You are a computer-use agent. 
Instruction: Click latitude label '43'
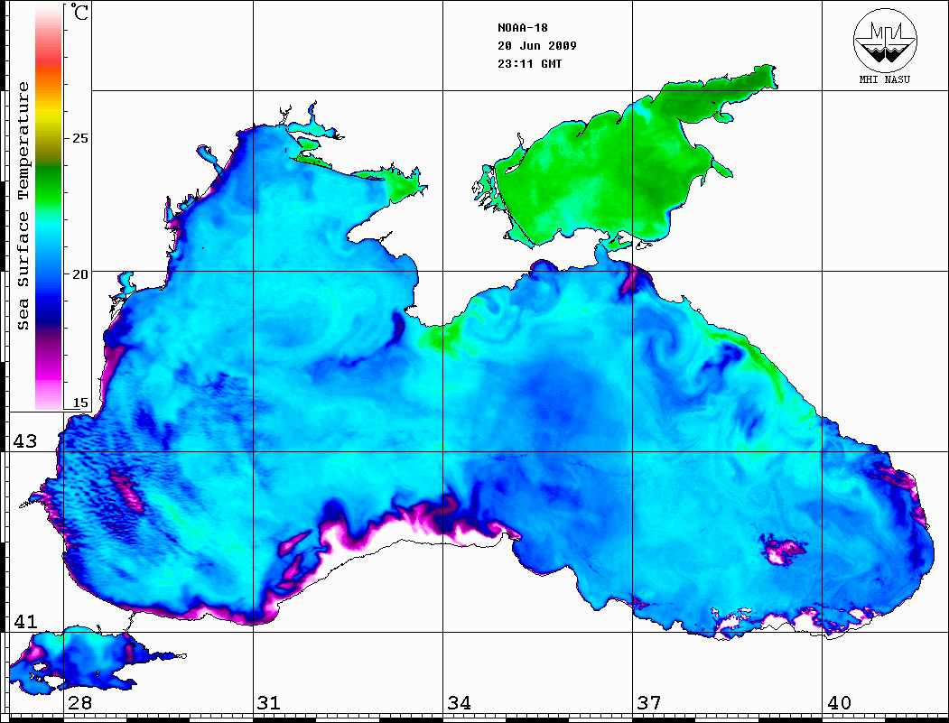[x=25, y=441]
